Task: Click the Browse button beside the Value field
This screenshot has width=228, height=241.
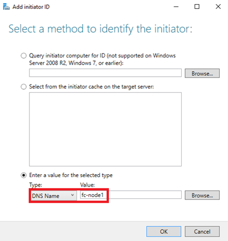Action: click(202, 195)
